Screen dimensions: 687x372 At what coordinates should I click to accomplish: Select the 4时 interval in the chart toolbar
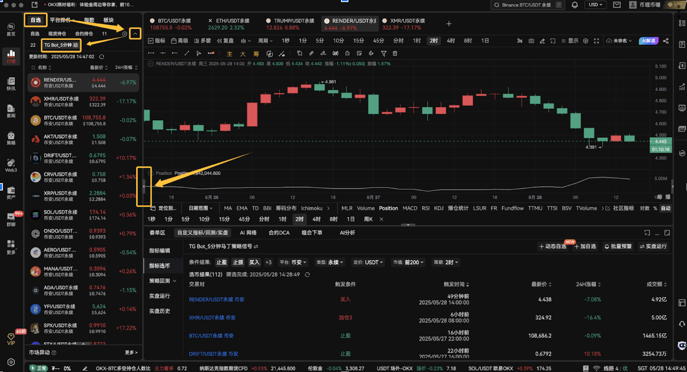451,41
